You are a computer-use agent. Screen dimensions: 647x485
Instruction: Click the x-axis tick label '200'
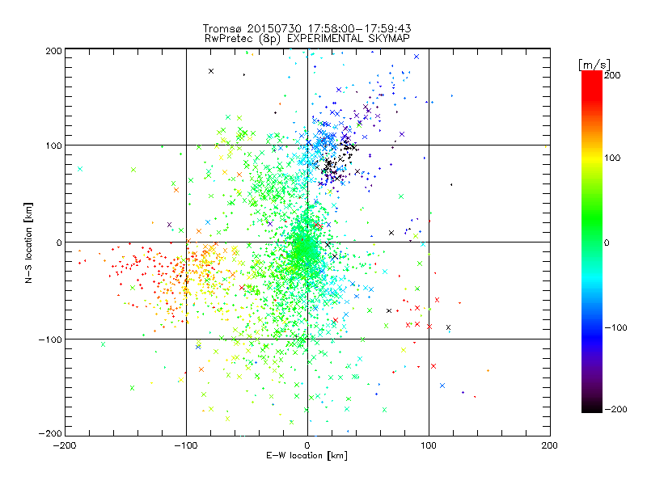(550, 445)
